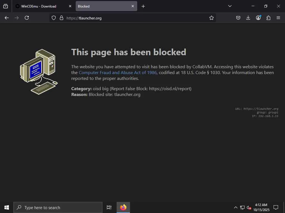Viewport: 285px width, 213px height.
Task: Open the Windows Start menu
Action: (x=7, y=207)
